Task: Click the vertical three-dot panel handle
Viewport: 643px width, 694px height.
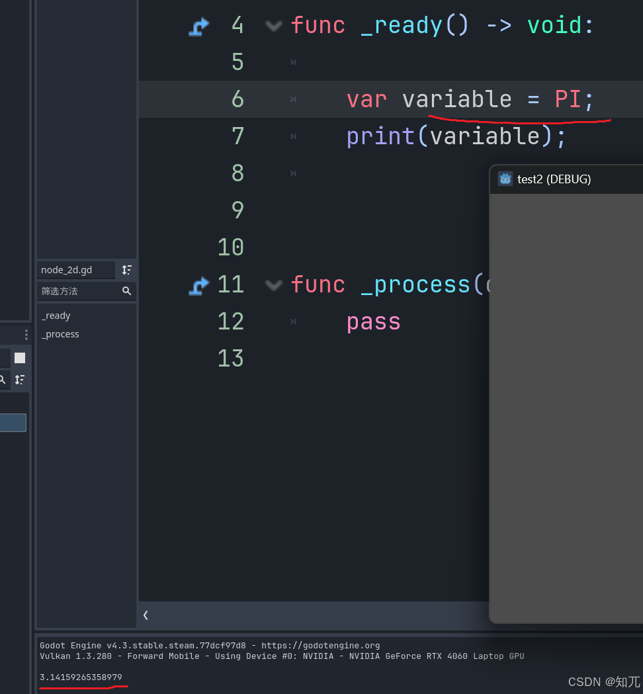Action: (x=26, y=334)
